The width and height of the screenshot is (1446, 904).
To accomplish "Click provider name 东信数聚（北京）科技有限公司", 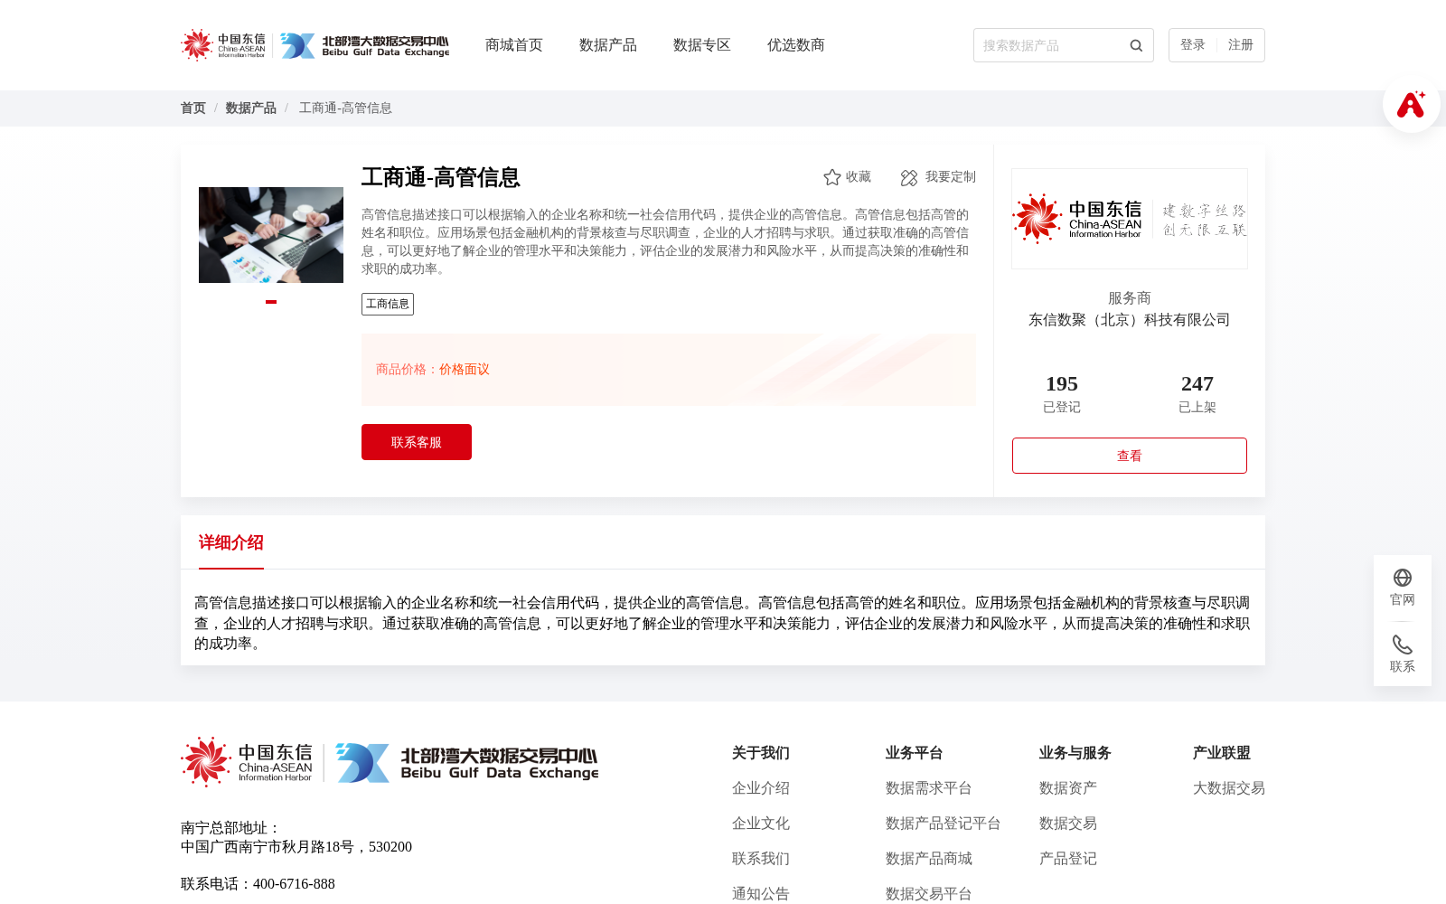I will [1130, 320].
